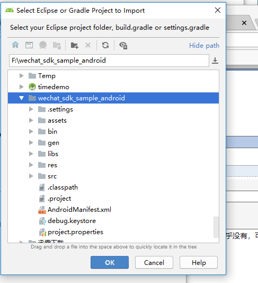Click the project.properties file icon
The width and height of the screenshot is (258, 283).
(42, 232)
